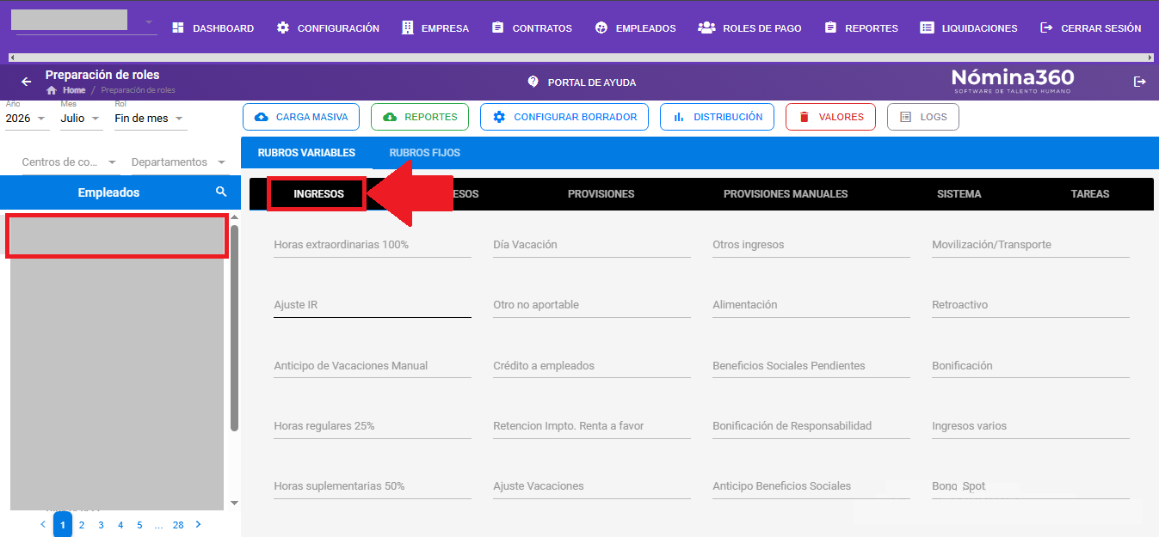The height and width of the screenshot is (537, 1159).
Task: Click the Movilización/Transporte input field
Action: click(x=1031, y=245)
